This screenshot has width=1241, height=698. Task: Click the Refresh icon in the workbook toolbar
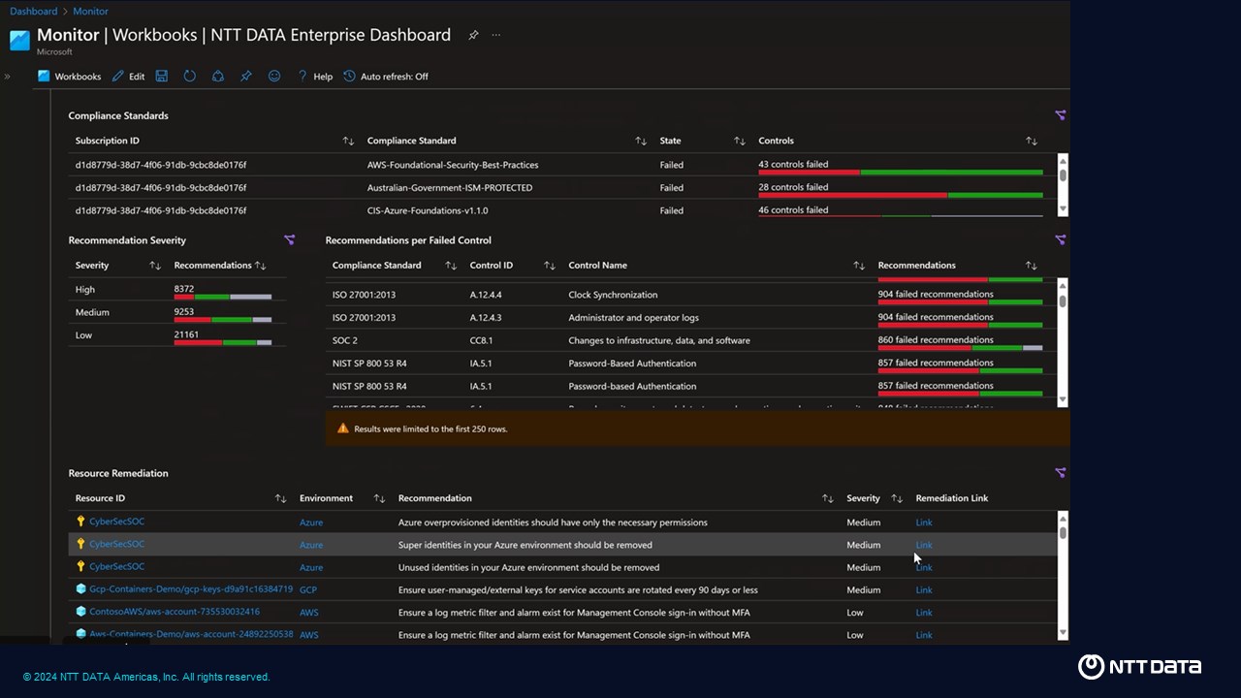[190, 77]
